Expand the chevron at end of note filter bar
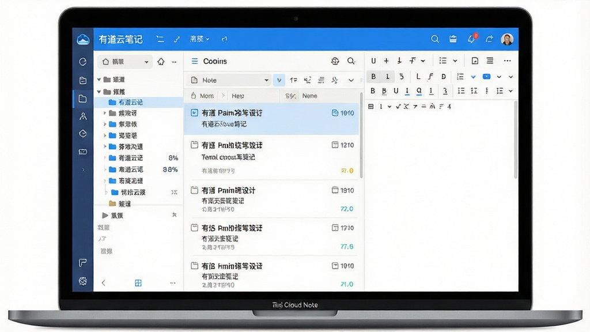590x332 pixels. click(351, 80)
